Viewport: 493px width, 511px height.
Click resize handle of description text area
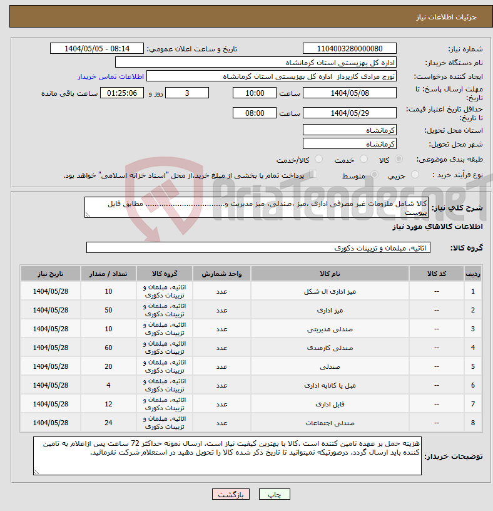pyautogui.click(x=88, y=214)
